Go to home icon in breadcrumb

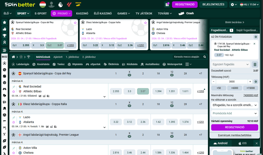pos(13,57)
